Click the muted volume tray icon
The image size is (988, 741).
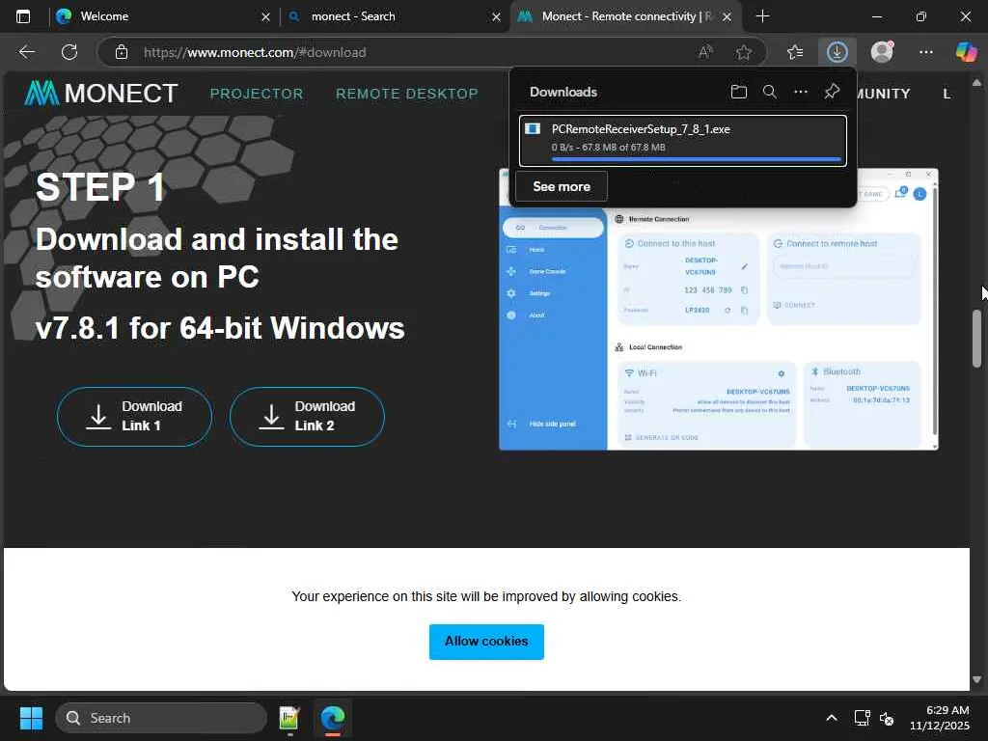click(x=887, y=718)
